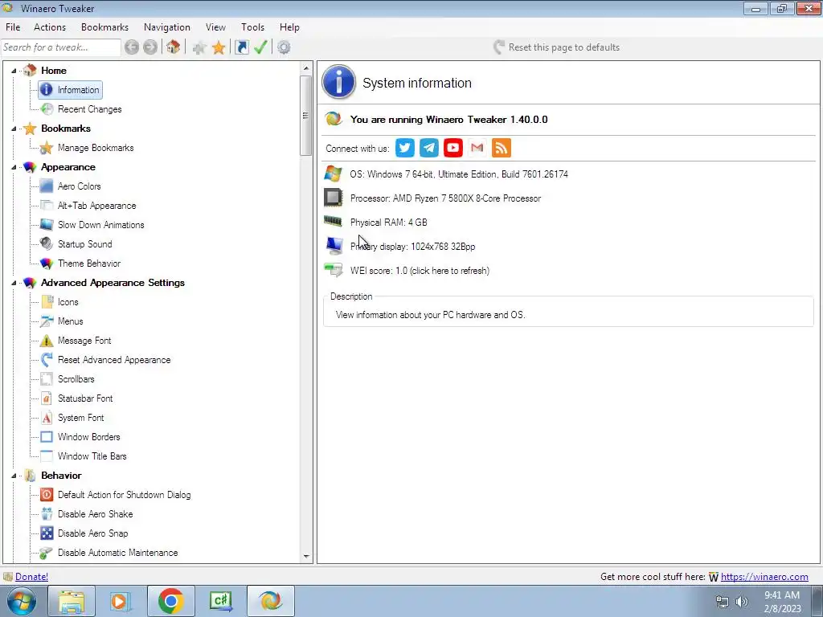Viewport: 823px width, 617px height.
Task: Open the Navigation menu
Action: [x=167, y=27]
